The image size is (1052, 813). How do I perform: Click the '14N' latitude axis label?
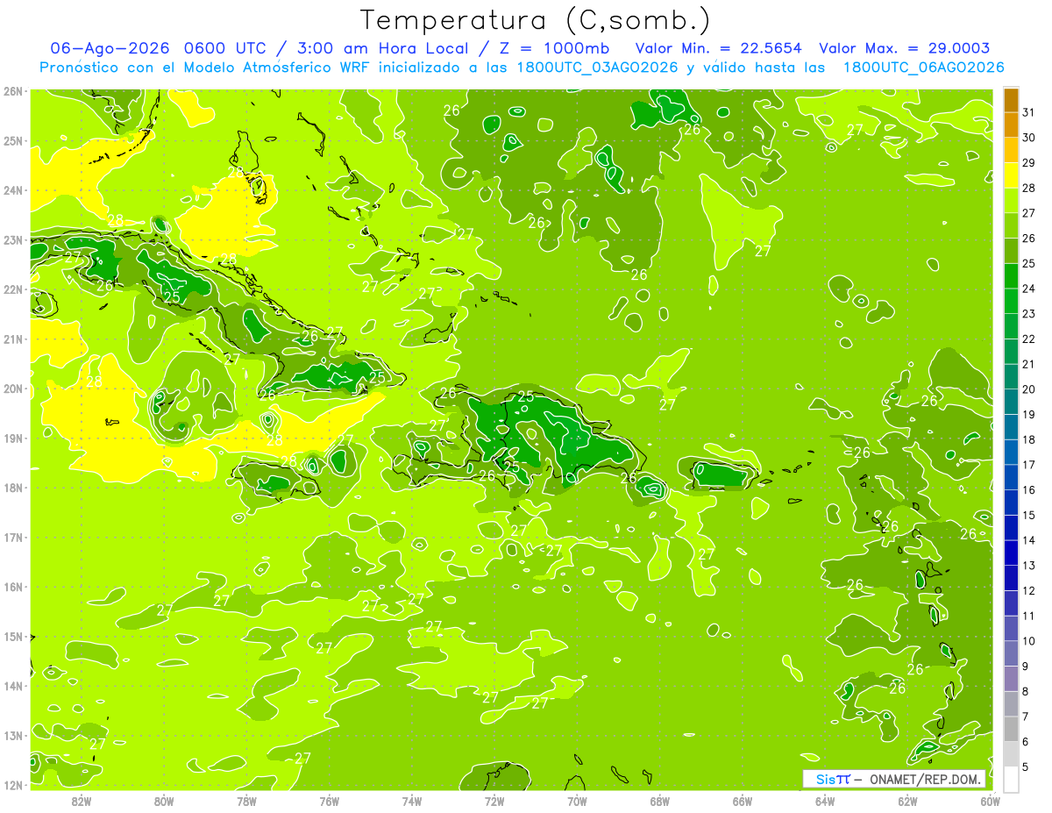click(x=13, y=686)
